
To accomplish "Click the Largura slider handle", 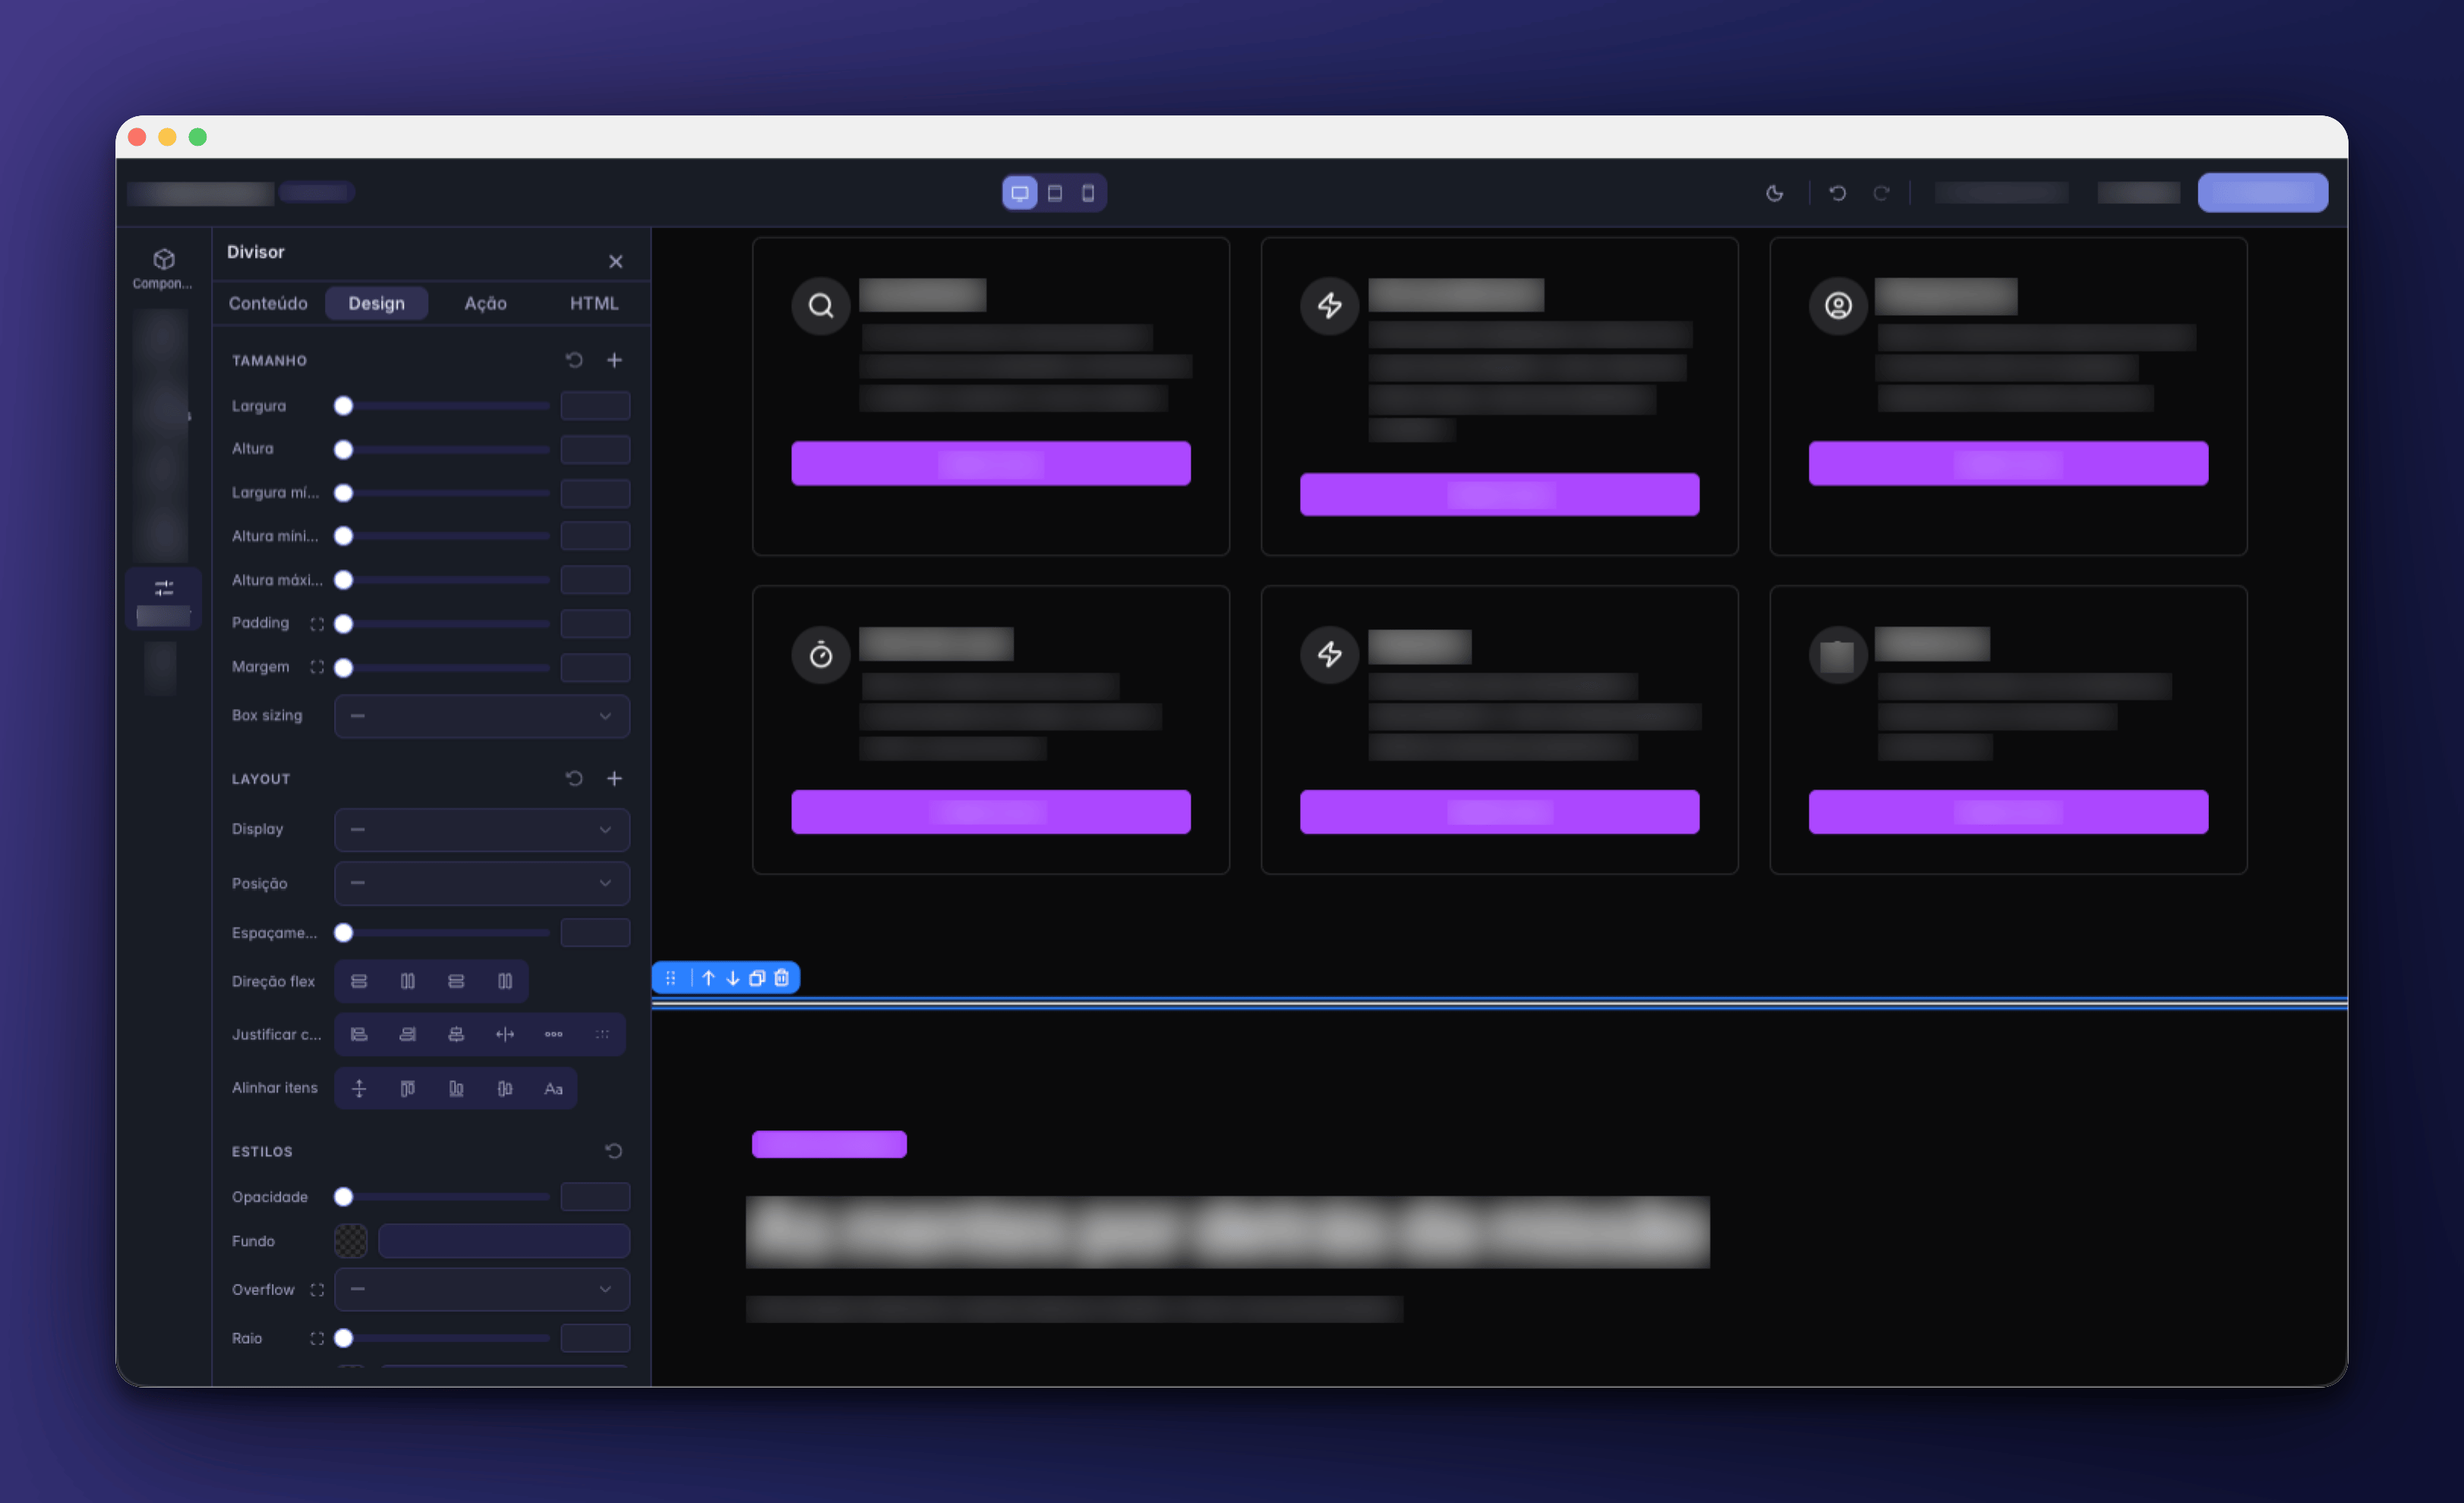I will point(344,406).
